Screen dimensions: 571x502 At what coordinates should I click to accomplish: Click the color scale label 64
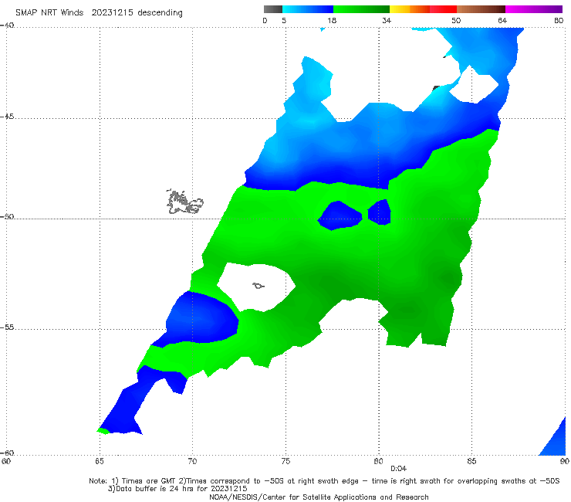pyautogui.click(x=502, y=20)
